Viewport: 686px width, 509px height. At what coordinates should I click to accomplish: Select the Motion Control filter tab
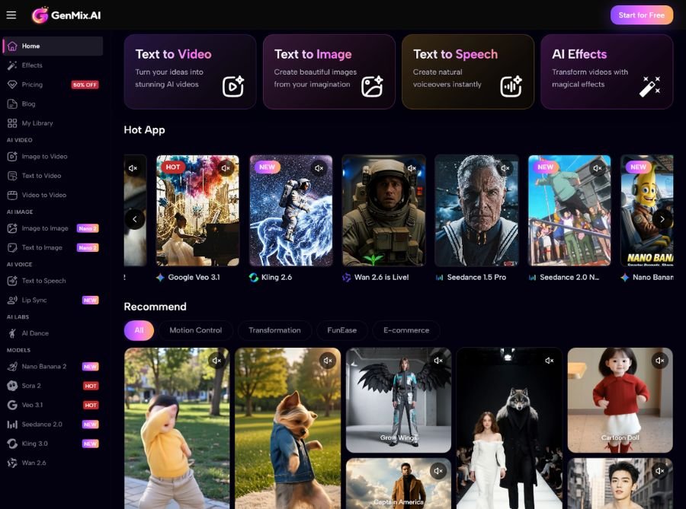[x=195, y=330]
